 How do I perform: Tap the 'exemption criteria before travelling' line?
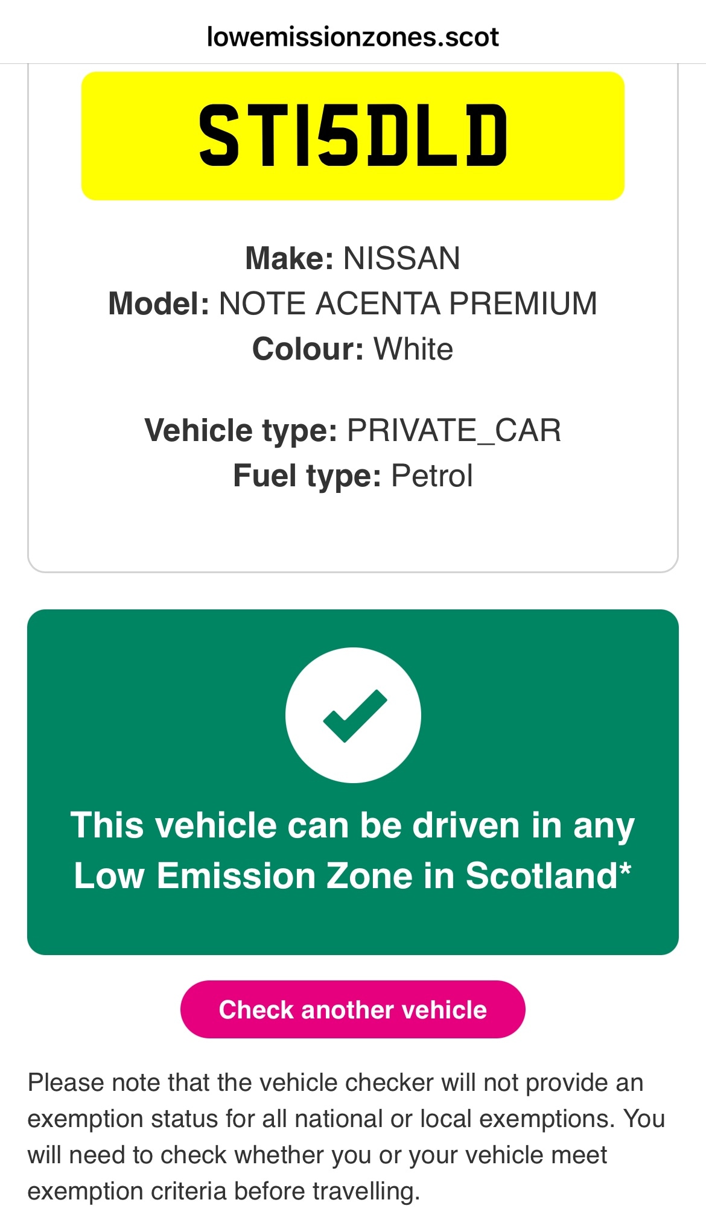223,1192
